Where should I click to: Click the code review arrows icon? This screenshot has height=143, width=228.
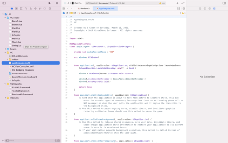click(183, 3)
